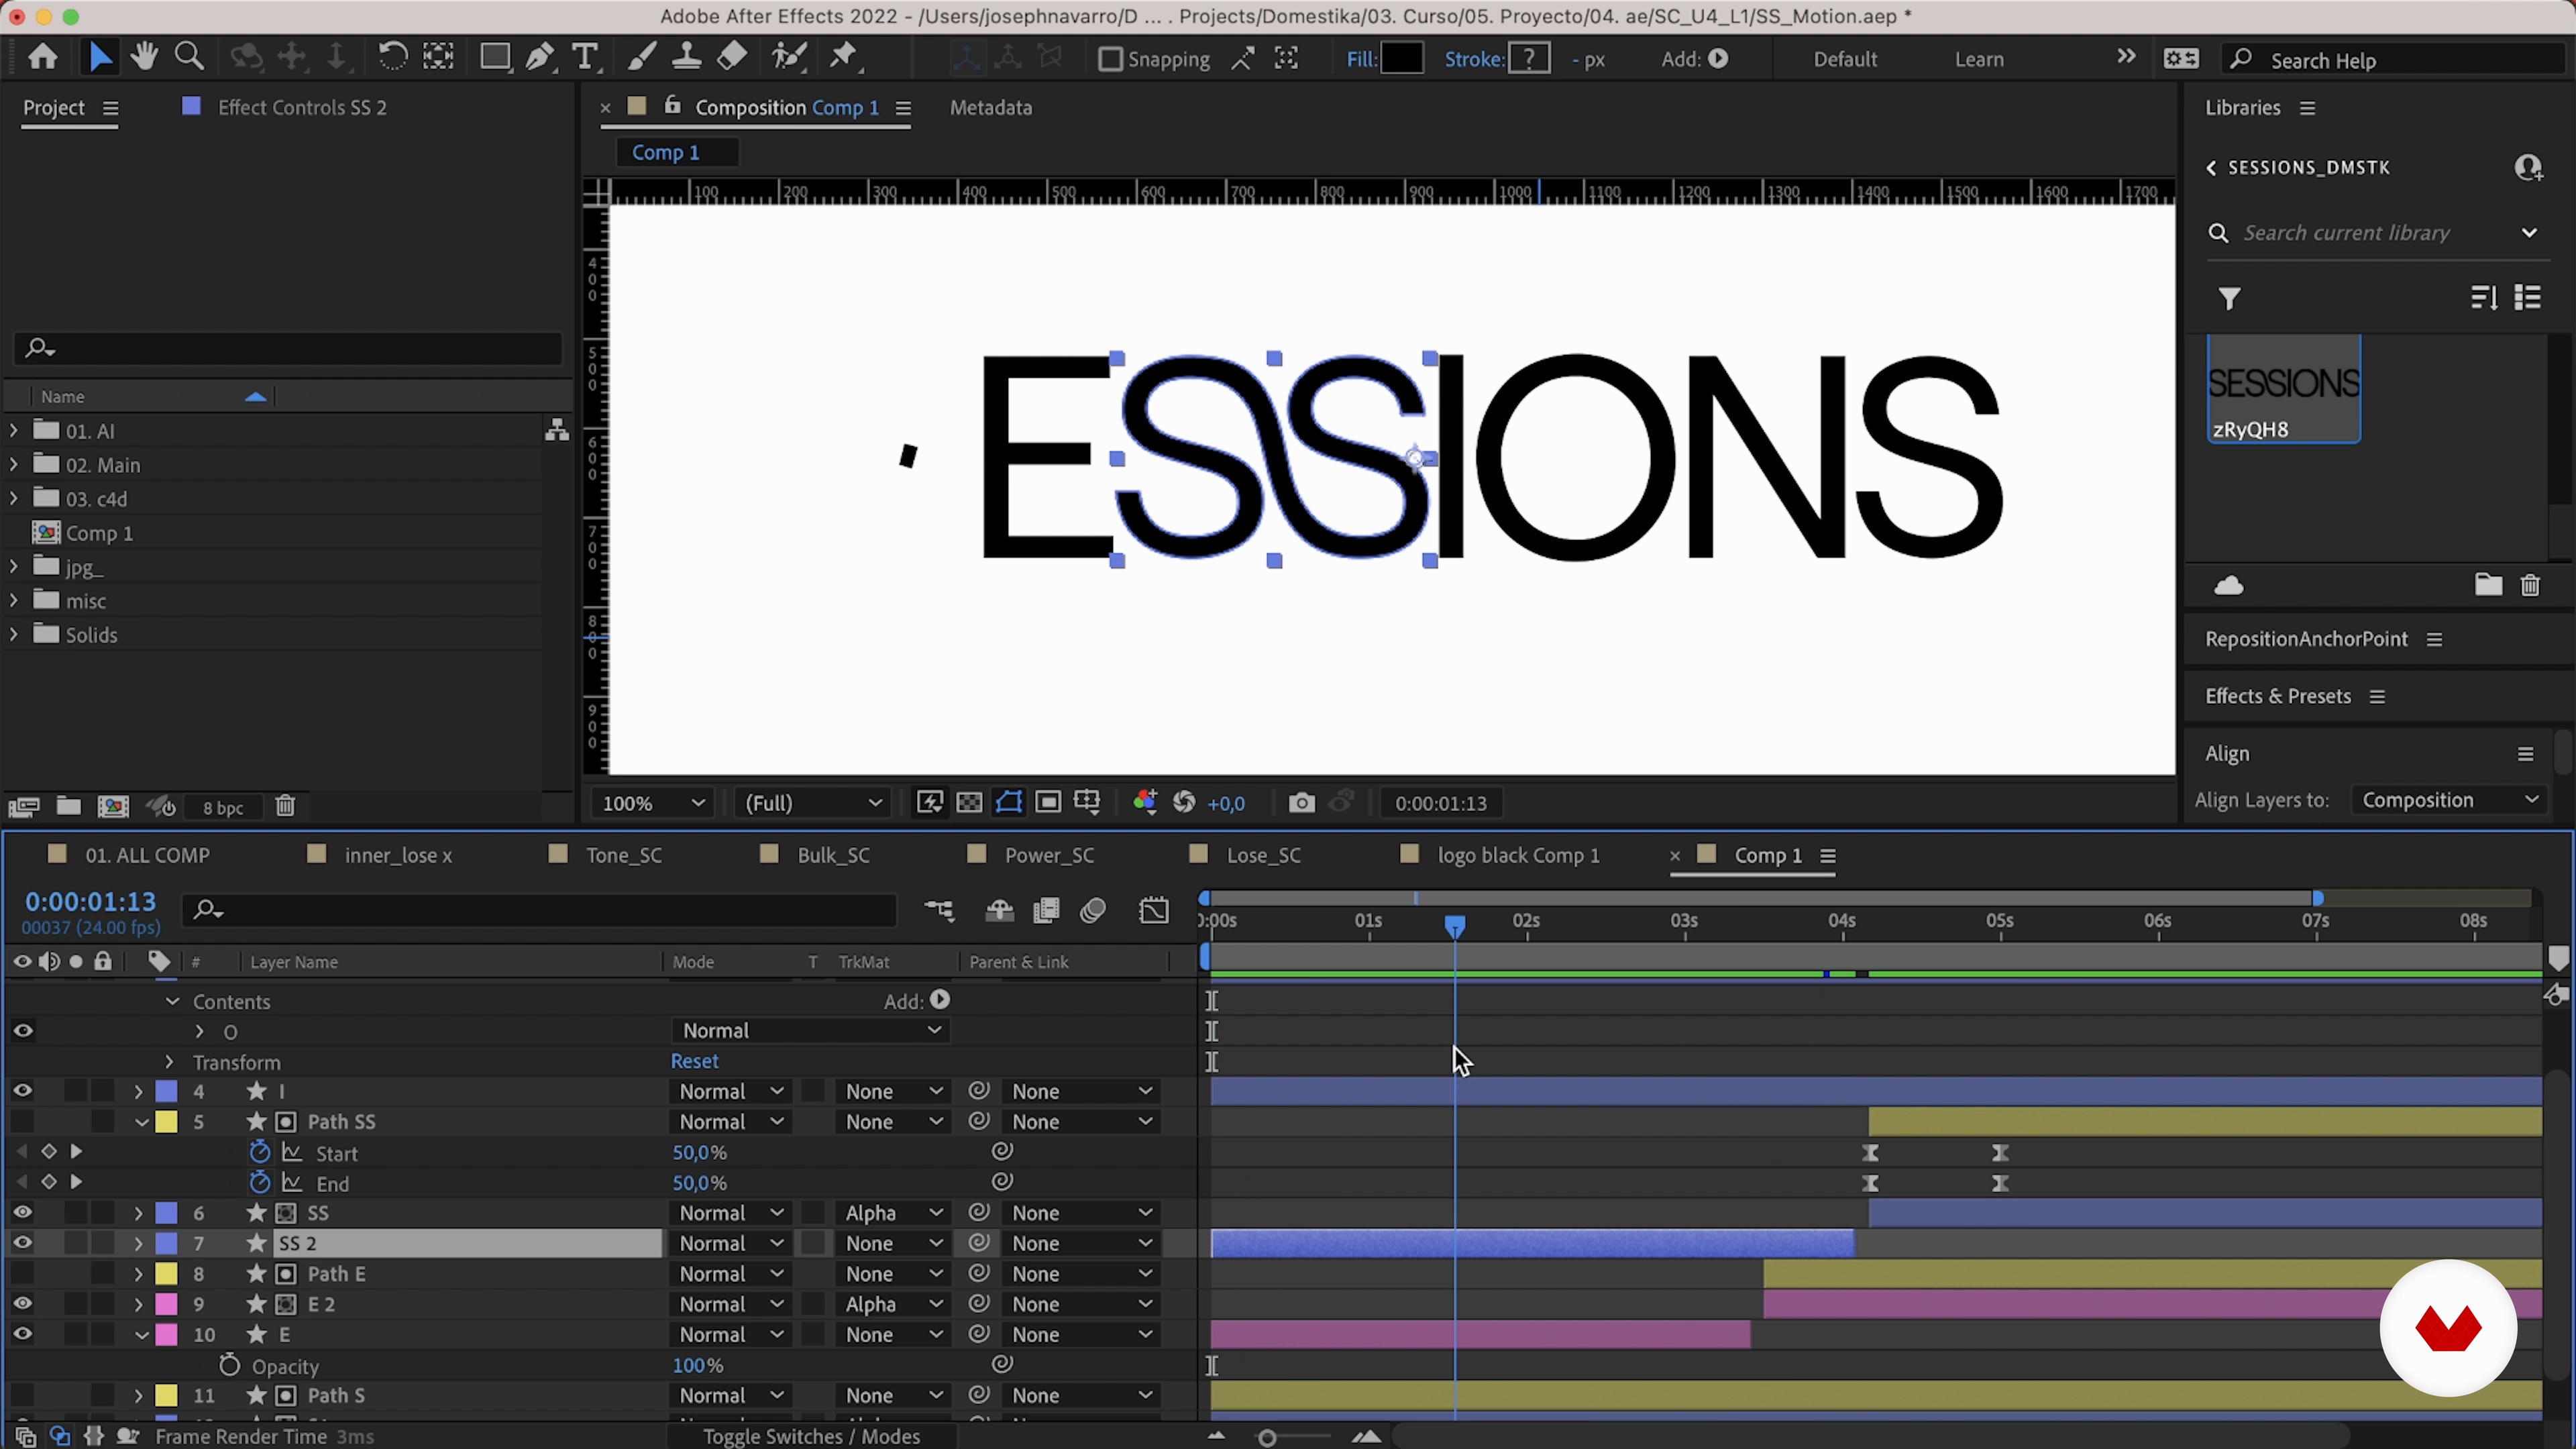Open composition mini-flowchart in timeline

[x=939, y=911]
